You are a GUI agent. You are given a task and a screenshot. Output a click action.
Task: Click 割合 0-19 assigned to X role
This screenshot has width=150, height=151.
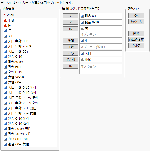click(x=101, y=22)
